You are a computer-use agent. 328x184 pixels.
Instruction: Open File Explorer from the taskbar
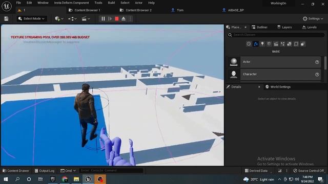coord(76,179)
